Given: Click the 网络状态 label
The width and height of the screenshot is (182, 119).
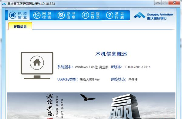Looking at the screenshot, I should tap(118, 79).
